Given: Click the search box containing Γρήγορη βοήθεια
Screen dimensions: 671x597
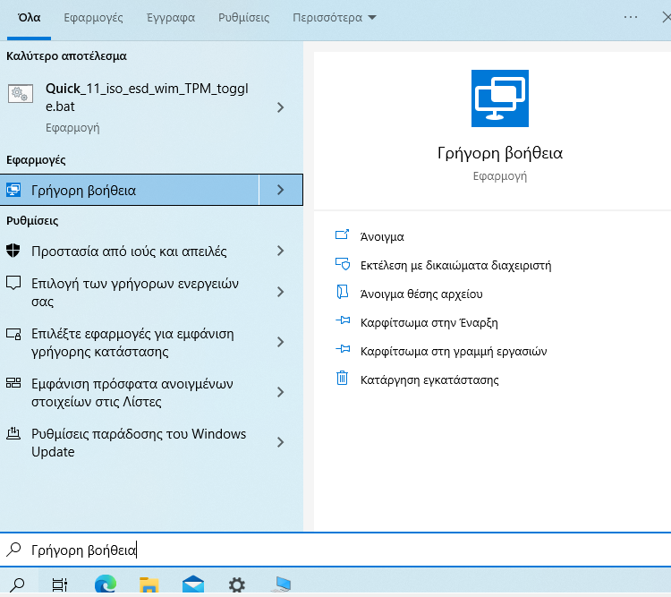Looking at the screenshot, I should [x=335, y=550].
